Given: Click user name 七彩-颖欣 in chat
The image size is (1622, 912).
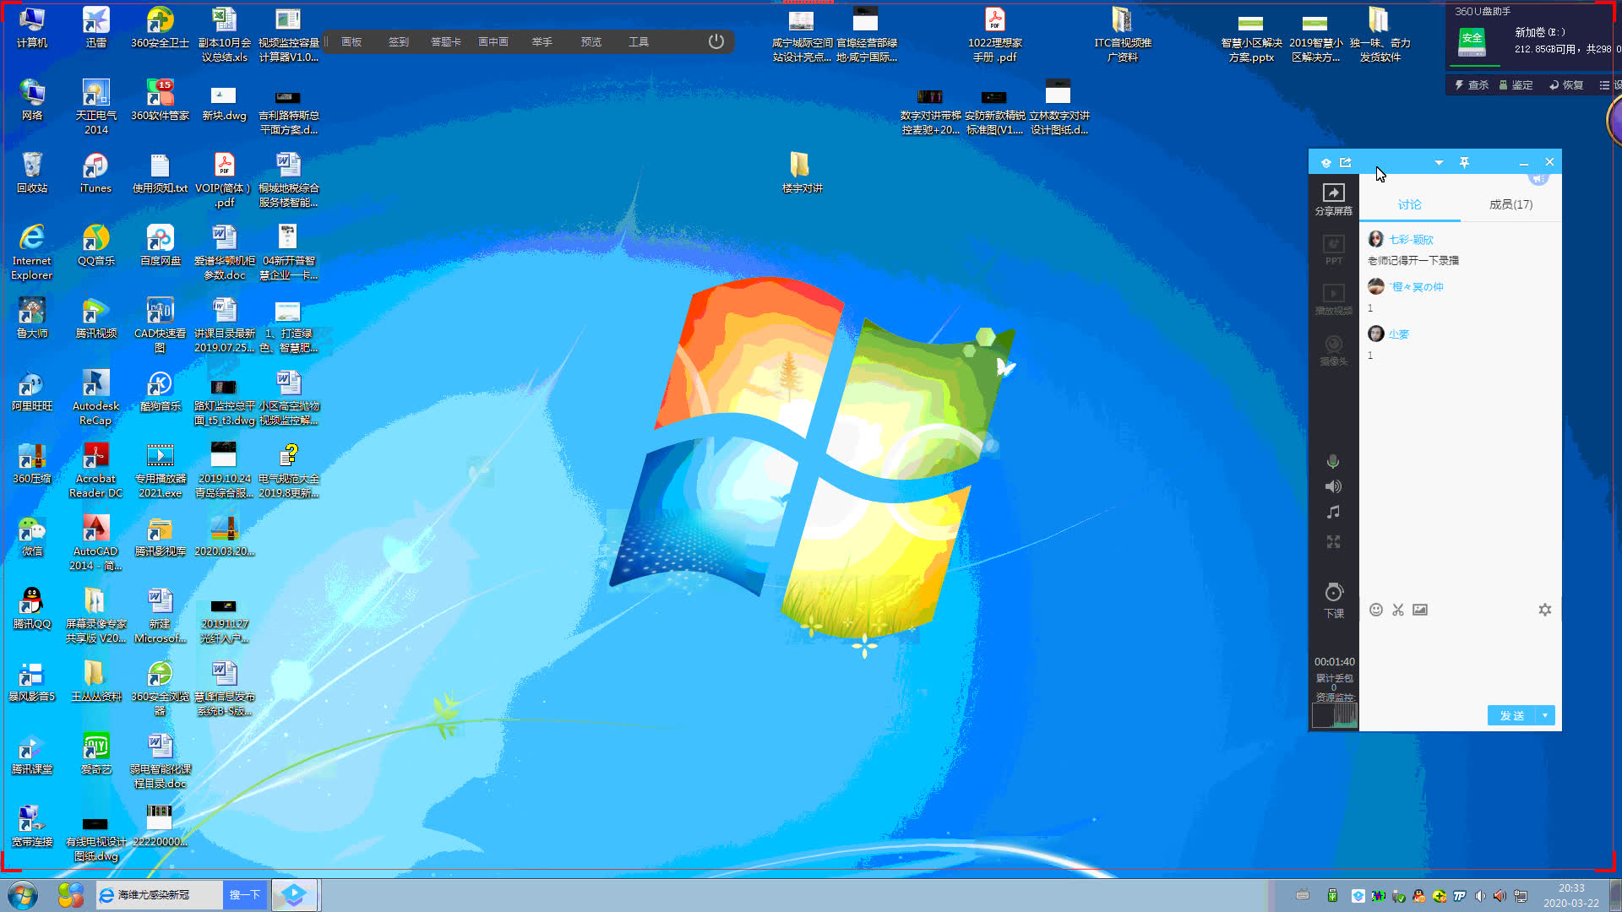Looking at the screenshot, I should click(1411, 240).
